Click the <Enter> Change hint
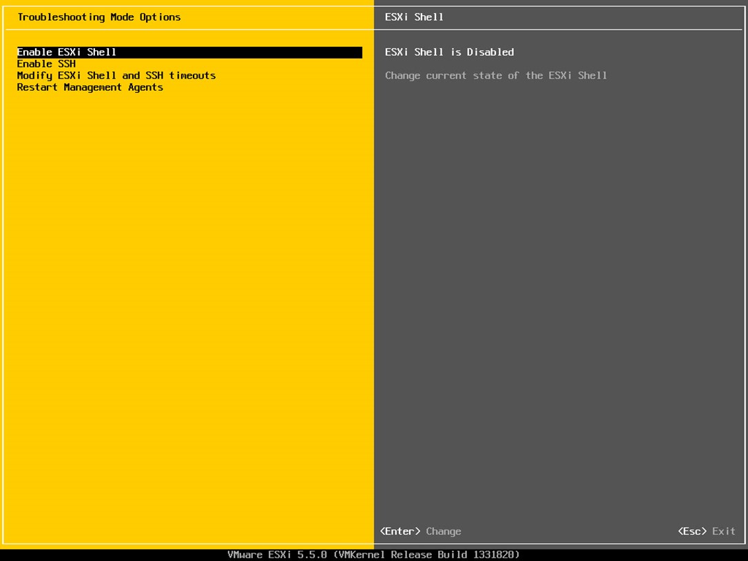This screenshot has width=748, height=561. (x=420, y=531)
